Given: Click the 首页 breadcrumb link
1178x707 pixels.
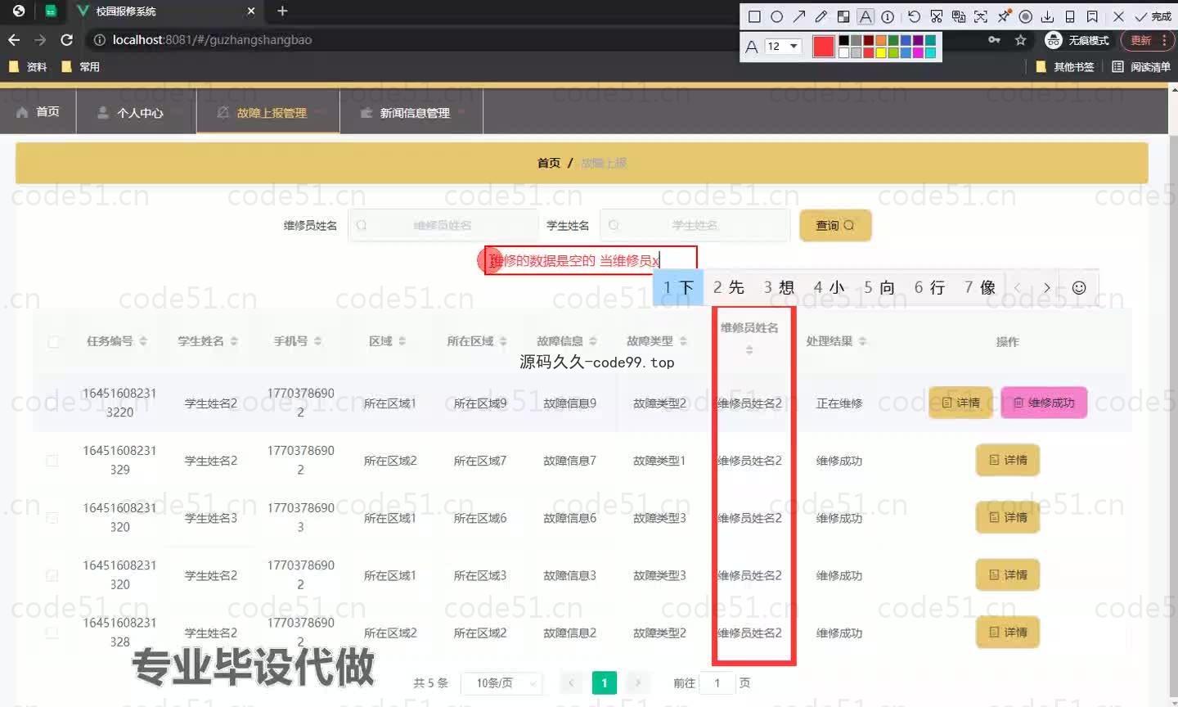Looking at the screenshot, I should point(549,163).
